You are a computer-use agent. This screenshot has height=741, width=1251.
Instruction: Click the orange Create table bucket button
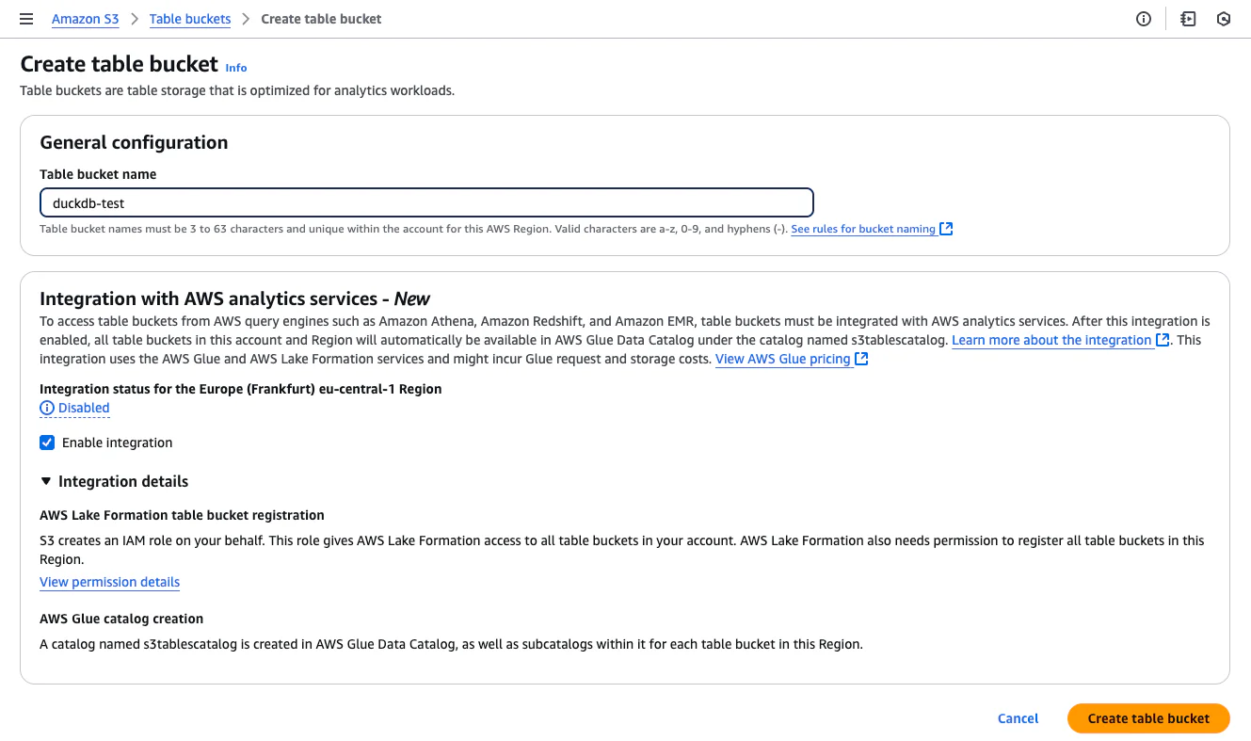1148,718
